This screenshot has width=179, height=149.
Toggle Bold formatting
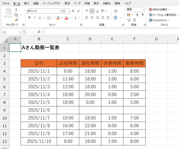click(x=29, y=18)
